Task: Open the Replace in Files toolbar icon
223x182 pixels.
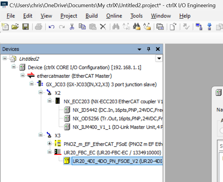Action: (147, 27)
